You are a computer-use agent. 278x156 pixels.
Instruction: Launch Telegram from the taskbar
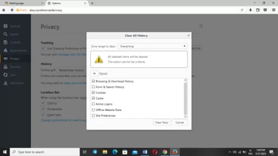click(95, 152)
